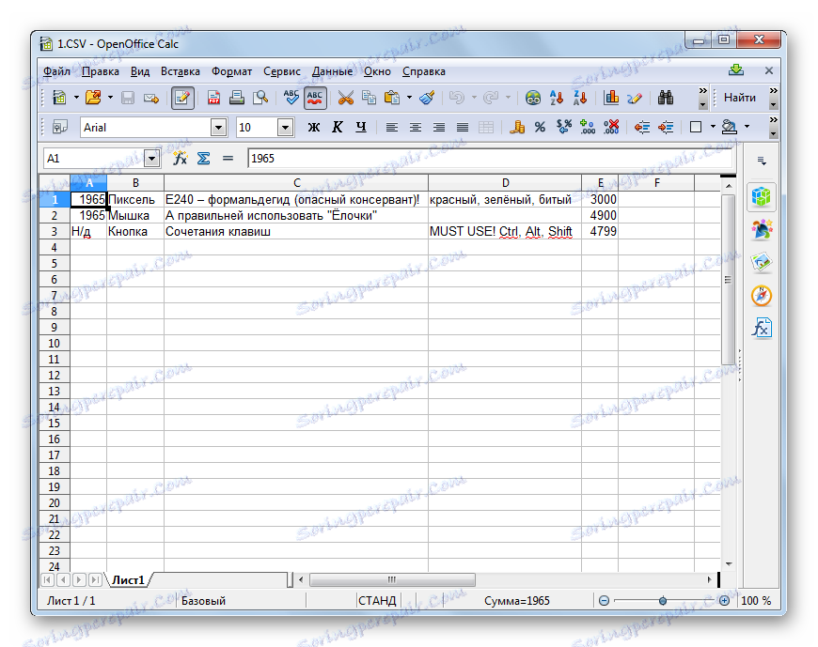The image size is (818, 647).
Task: Click the formula input line showing 1965
Action: pyautogui.click(x=490, y=159)
